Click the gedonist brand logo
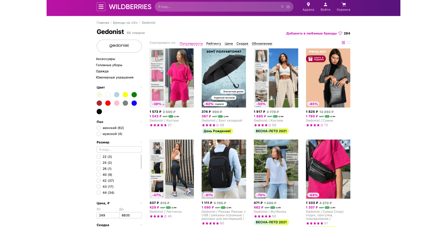This screenshot has height=227, width=447. coord(119,46)
